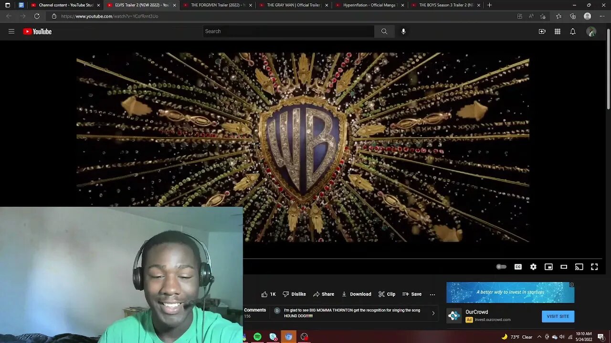Toggle theater mode in the player

point(564,267)
